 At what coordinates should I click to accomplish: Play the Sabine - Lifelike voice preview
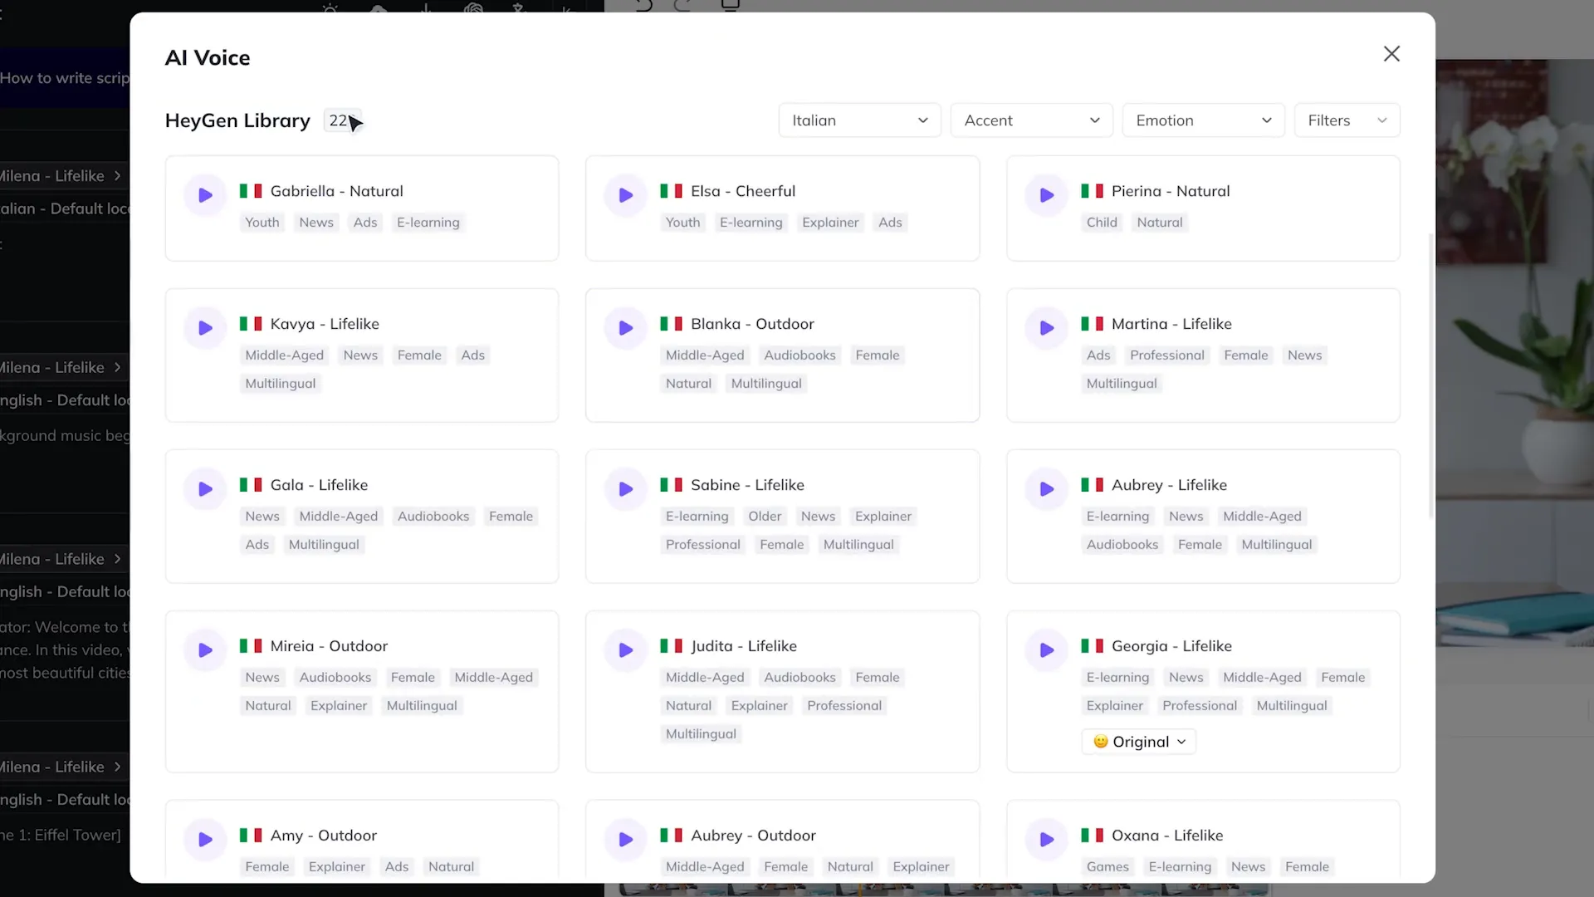pyautogui.click(x=626, y=489)
